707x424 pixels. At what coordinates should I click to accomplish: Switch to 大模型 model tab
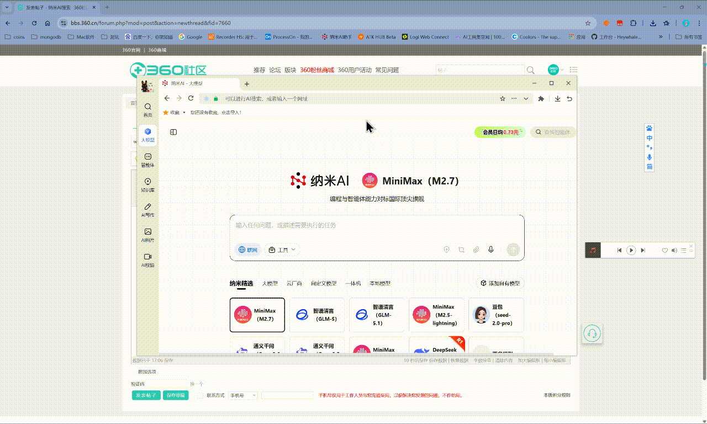(x=270, y=283)
